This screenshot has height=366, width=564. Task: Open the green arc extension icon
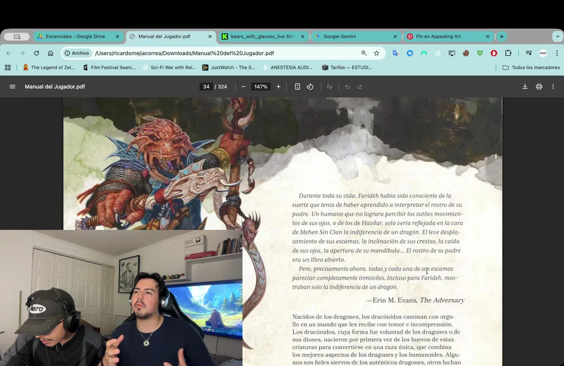click(x=424, y=53)
